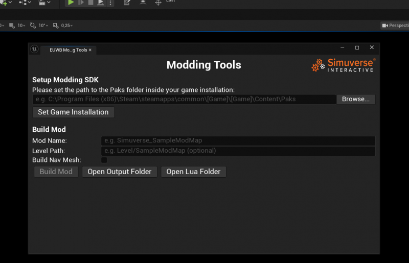Maximize the Modding Tools window

357,47
